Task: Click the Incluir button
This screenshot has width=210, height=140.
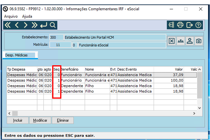Action: (x=18, y=120)
